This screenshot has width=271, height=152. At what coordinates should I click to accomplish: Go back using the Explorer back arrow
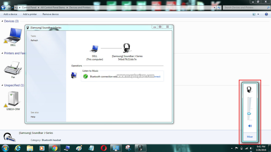(x=3, y=8)
